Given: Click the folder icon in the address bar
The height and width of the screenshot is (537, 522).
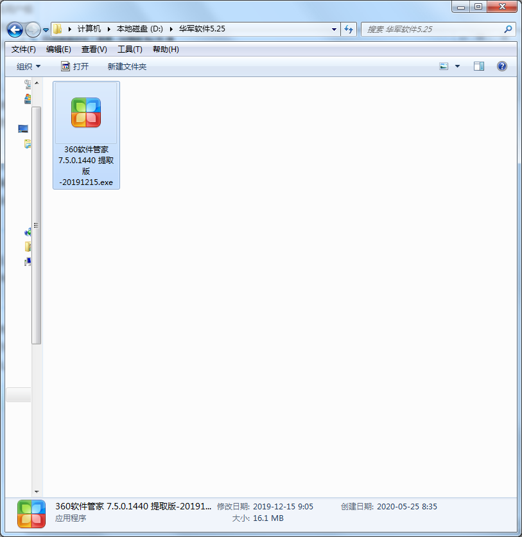Looking at the screenshot, I should [x=58, y=29].
